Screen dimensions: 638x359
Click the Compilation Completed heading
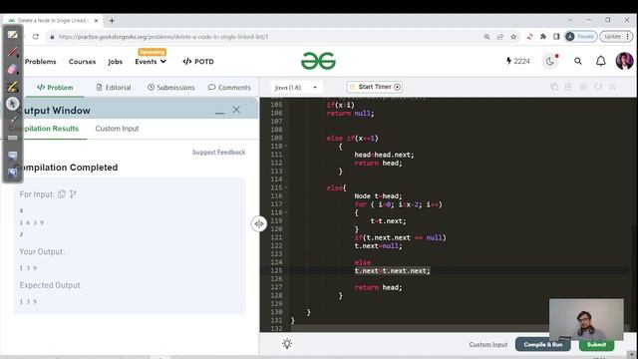[x=66, y=168]
